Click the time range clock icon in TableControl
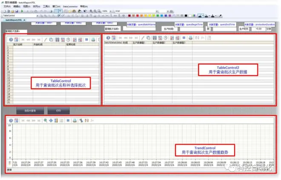Image resolution: width=281 pixels, height=180 pixels. [68, 40]
